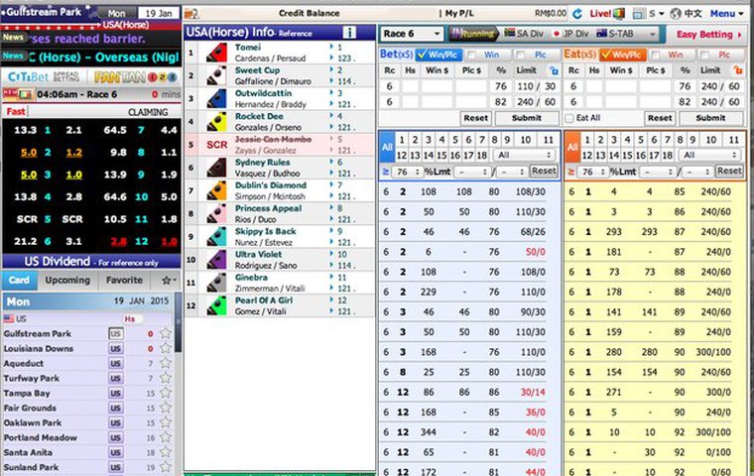Click Reset beside Eat Submit button
Screen dimensions: 754x476
pos(660,118)
